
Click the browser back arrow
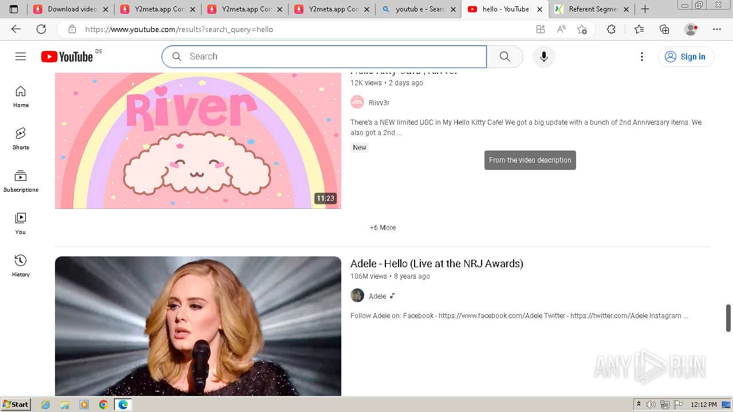pyautogui.click(x=16, y=29)
